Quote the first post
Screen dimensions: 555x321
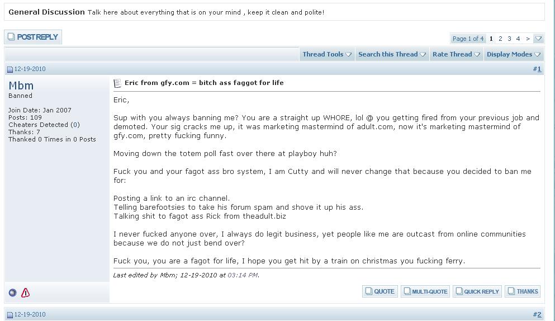(380, 291)
